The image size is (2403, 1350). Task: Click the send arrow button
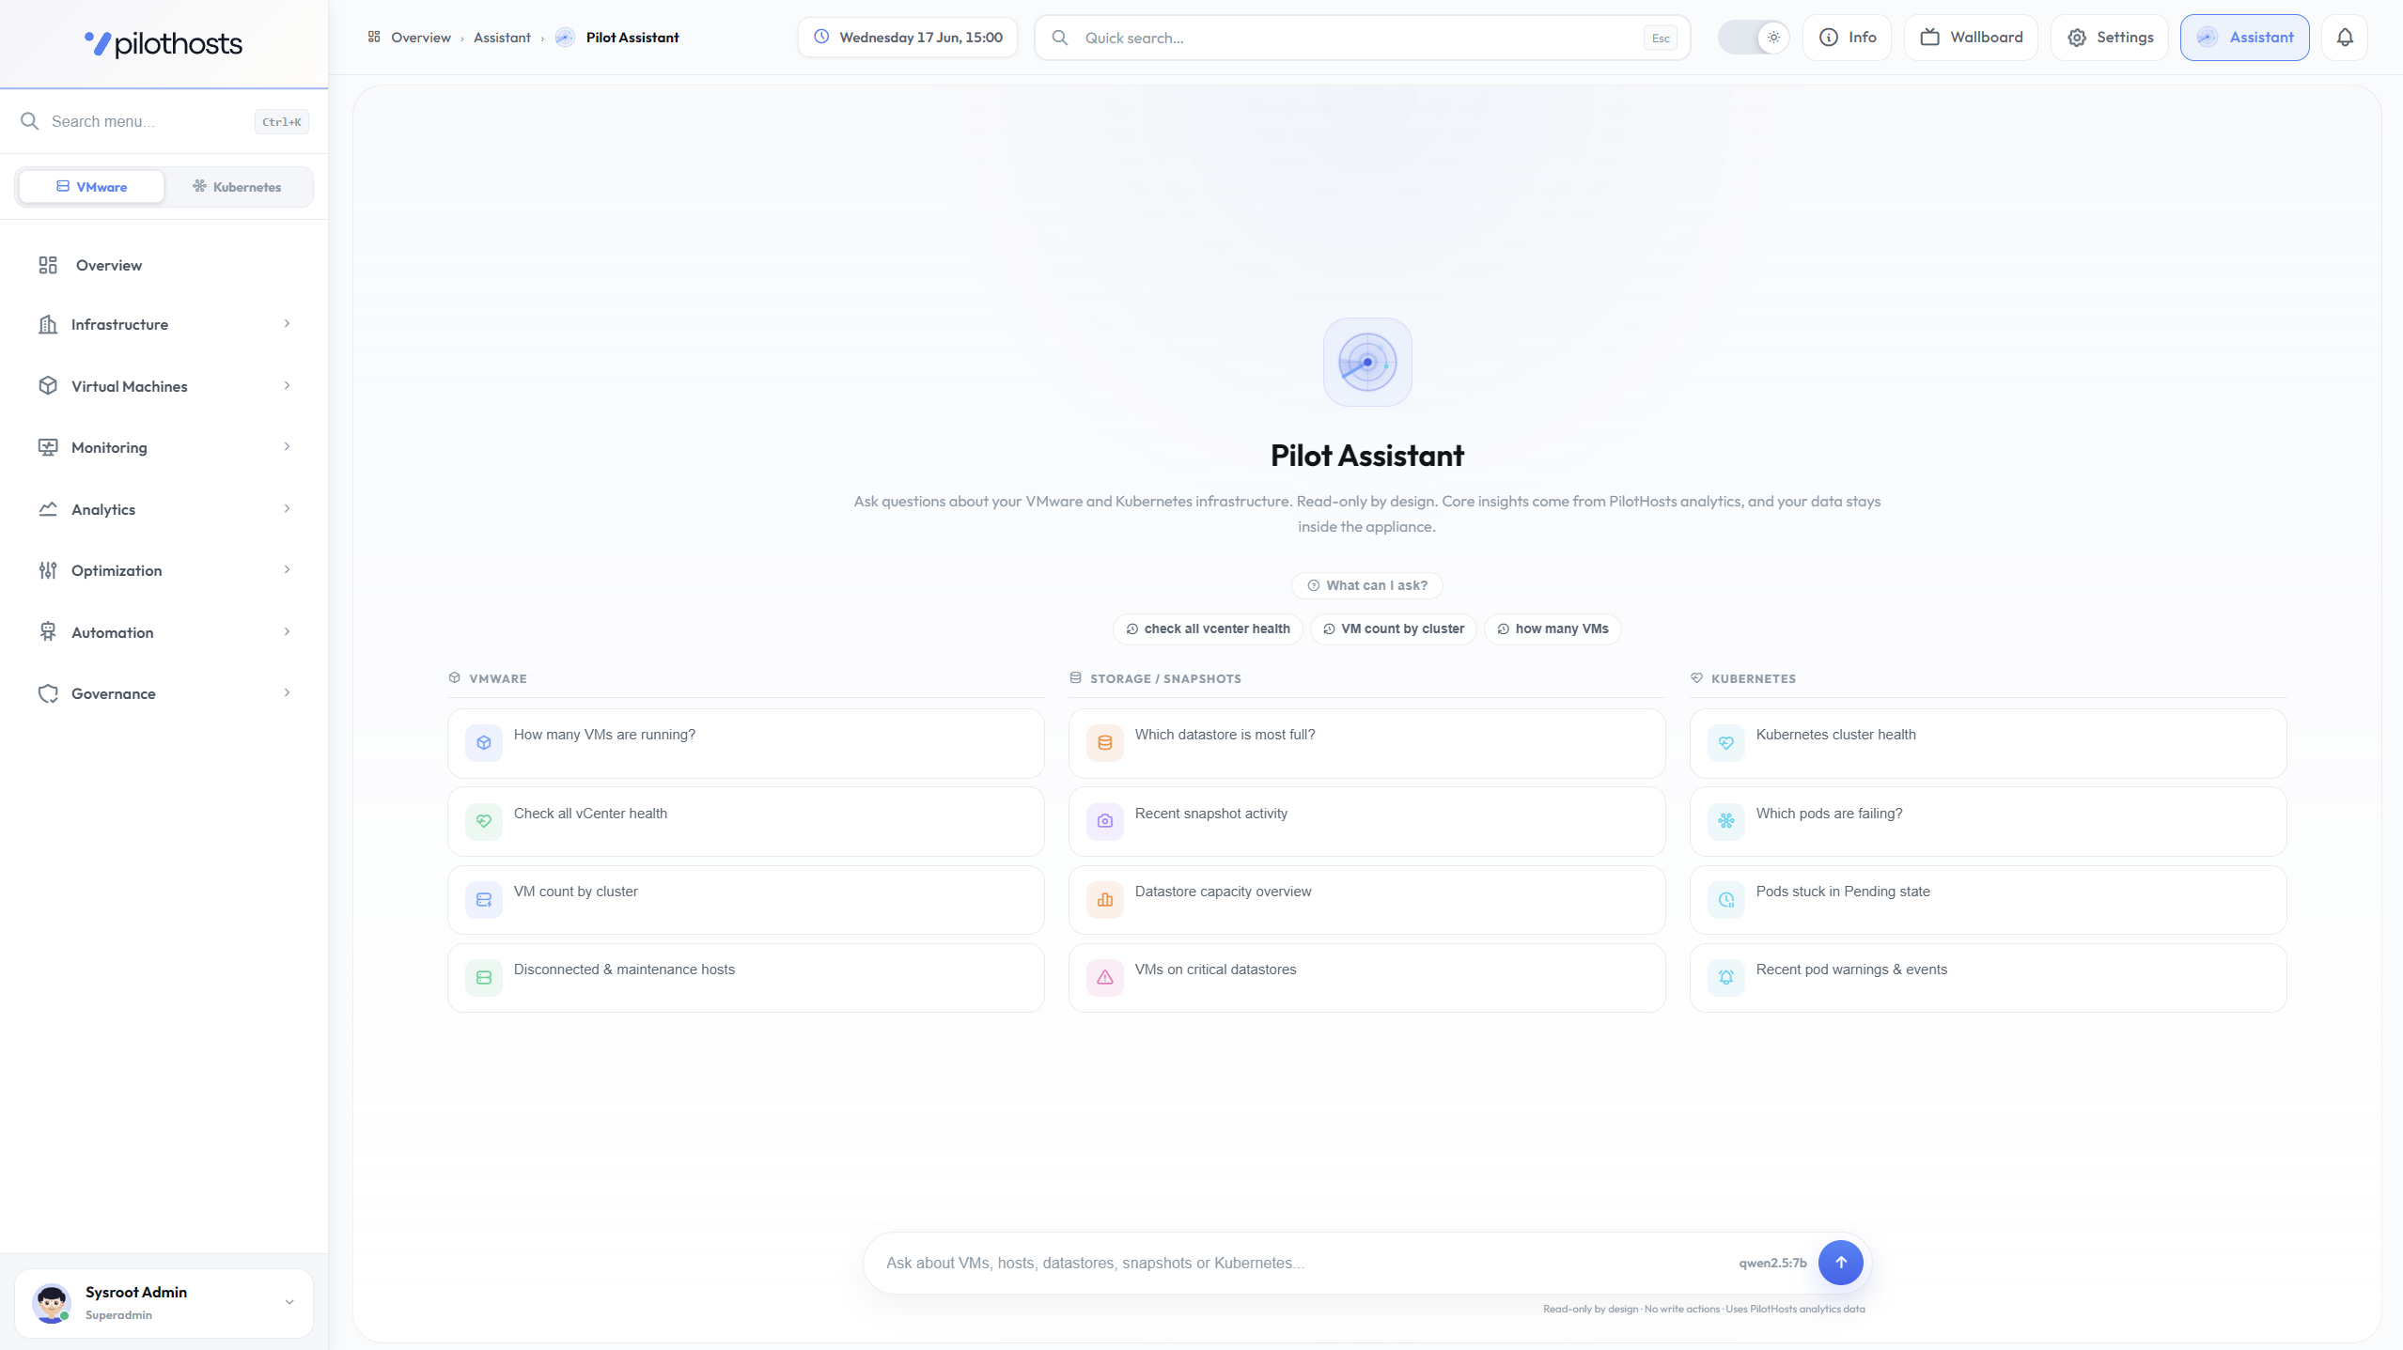coord(1840,1263)
